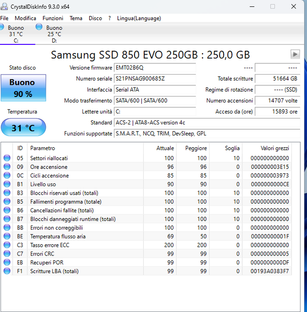307x312 pixels.
Task: Click the Parametro column header
Action: click(85, 148)
